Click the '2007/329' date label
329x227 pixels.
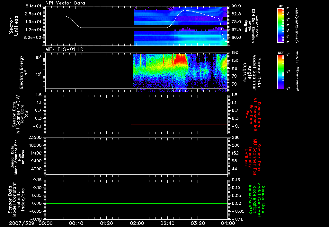tap(22, 223)
